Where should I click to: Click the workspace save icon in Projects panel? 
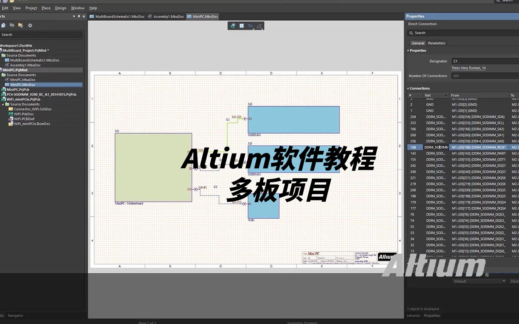point(3,25)
